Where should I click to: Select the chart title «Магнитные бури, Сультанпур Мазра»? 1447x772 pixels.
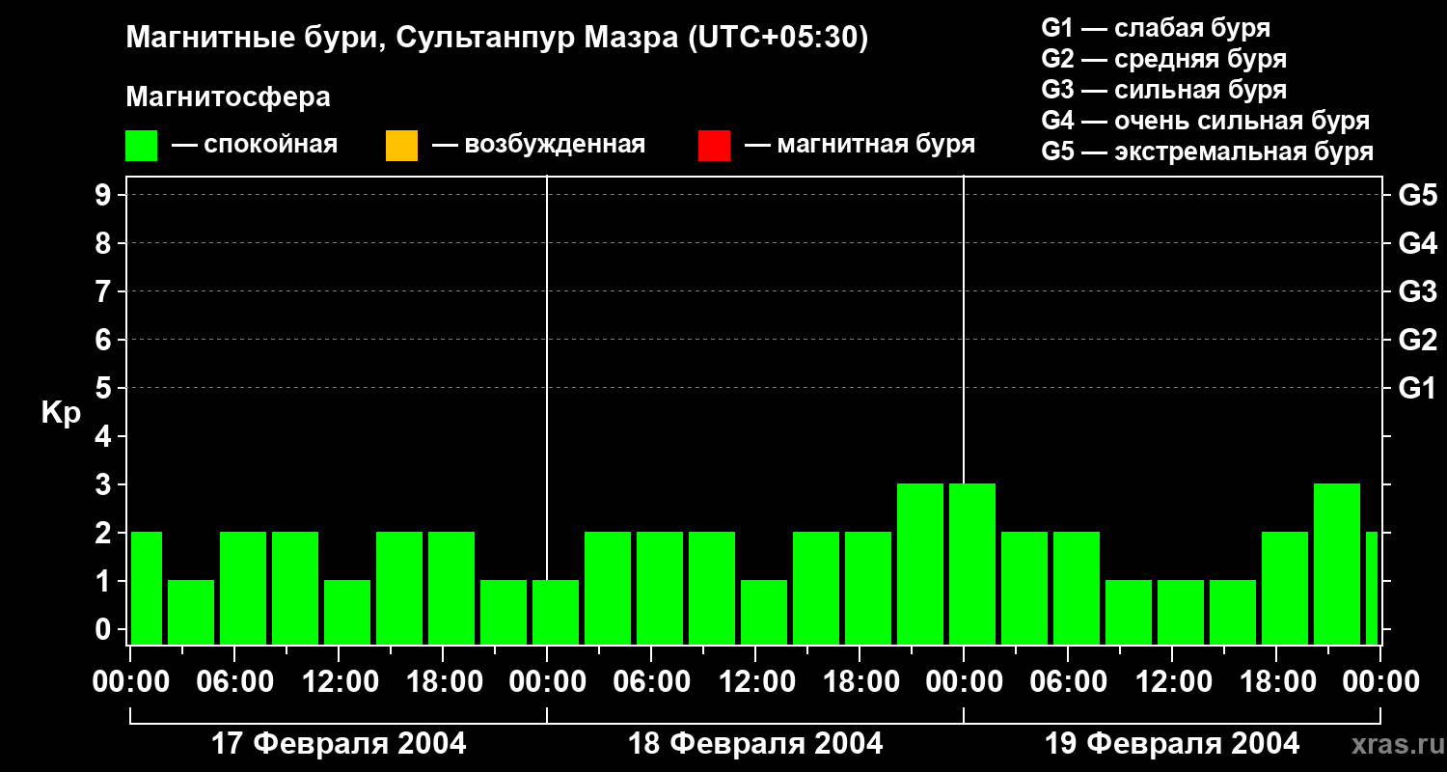coord(402,39)
